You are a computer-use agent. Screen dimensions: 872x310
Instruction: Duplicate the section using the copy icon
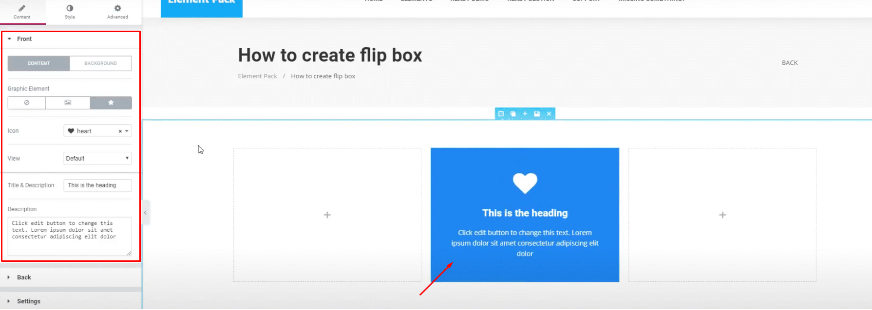click(x=513, y=114)
